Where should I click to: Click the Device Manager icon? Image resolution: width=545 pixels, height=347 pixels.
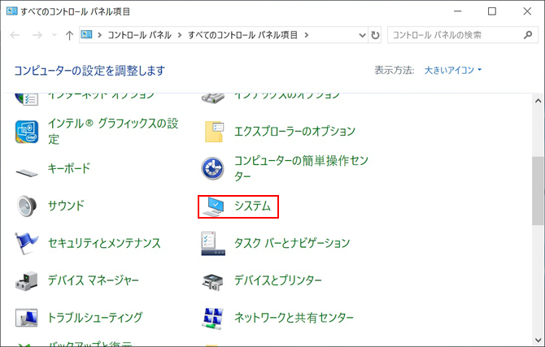point(26,280)
